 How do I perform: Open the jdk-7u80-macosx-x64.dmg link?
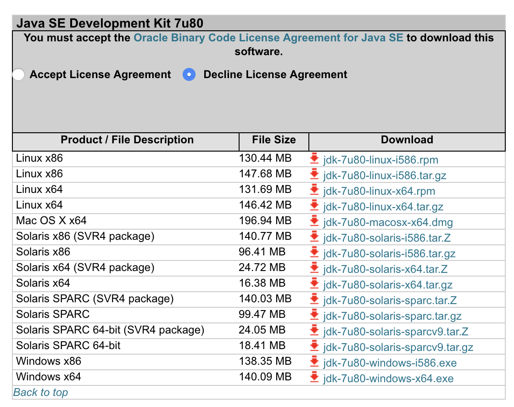388,222
